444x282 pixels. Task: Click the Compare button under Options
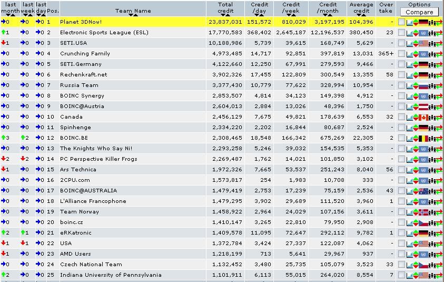coord(419,12)
